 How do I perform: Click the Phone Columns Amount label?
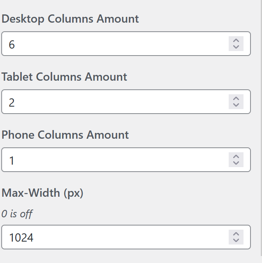pos(65,135)
